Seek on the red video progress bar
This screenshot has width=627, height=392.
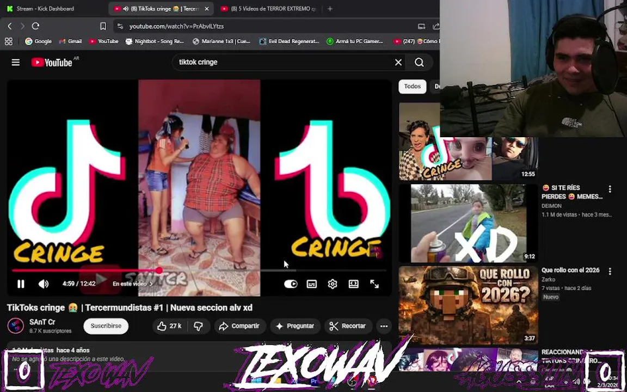(x=199, y=271)
